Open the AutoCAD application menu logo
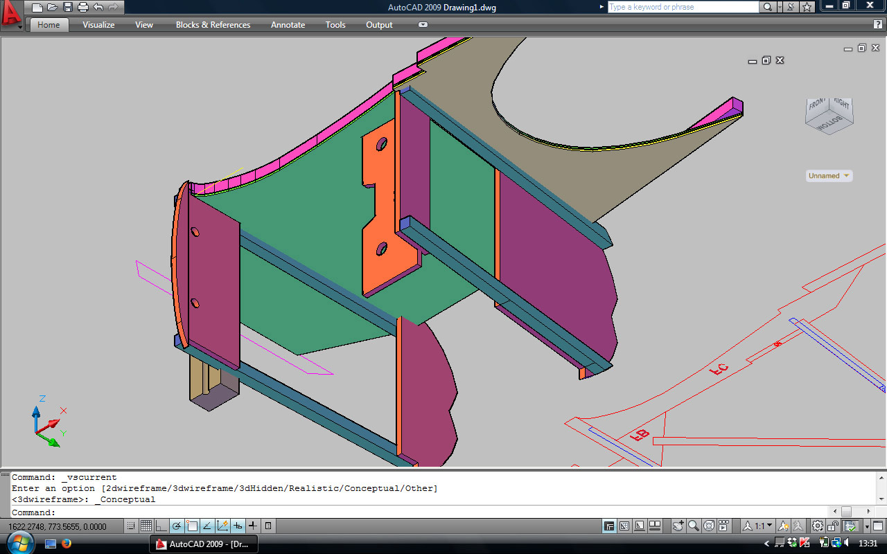 [12, 14]
